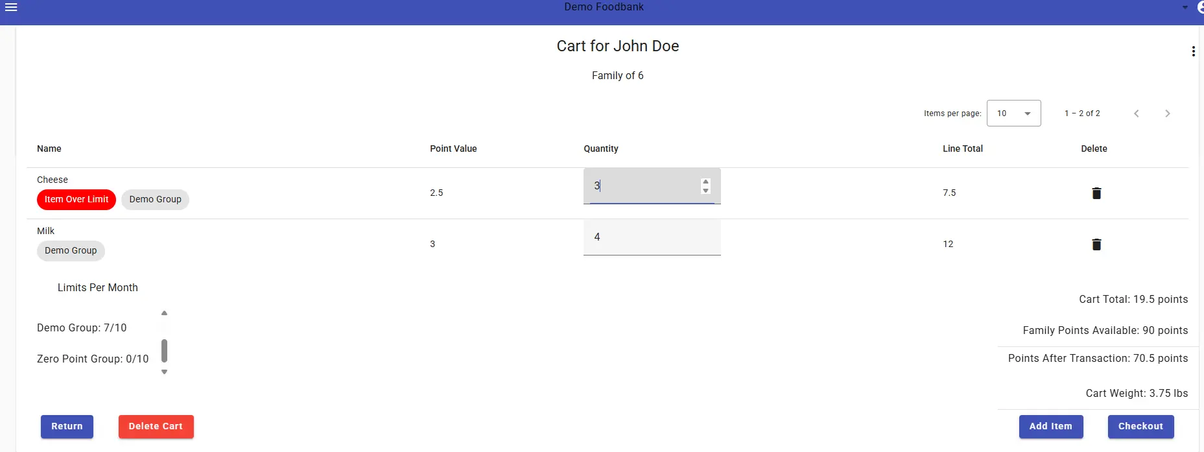This screenshot has width=1204, height=452.
Task: Open the hamburger navigation menu
Action: point(11,8)
